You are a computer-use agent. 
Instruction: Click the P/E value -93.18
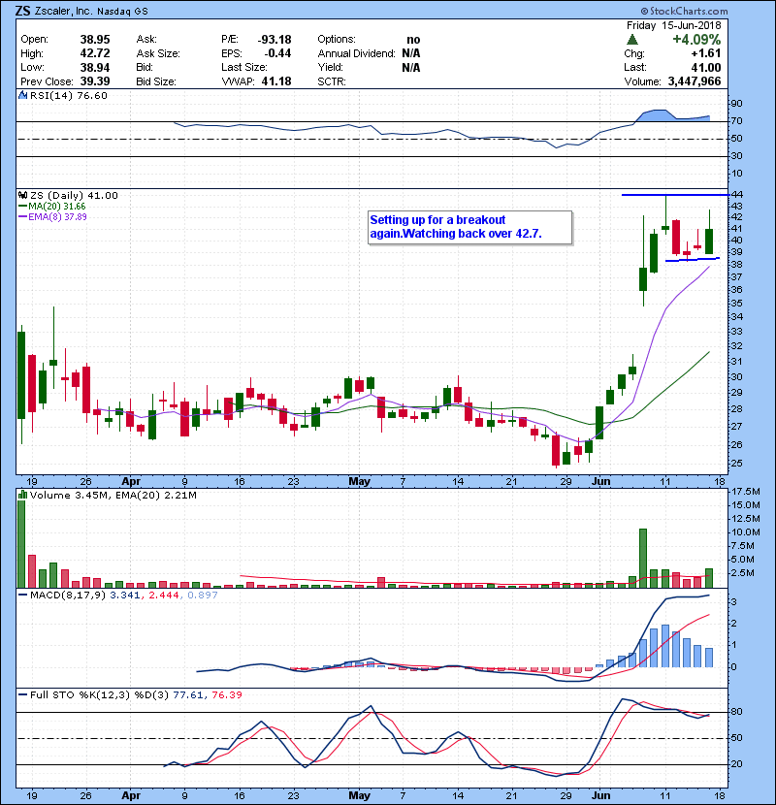pyautogui.click(x=275, y=40)
